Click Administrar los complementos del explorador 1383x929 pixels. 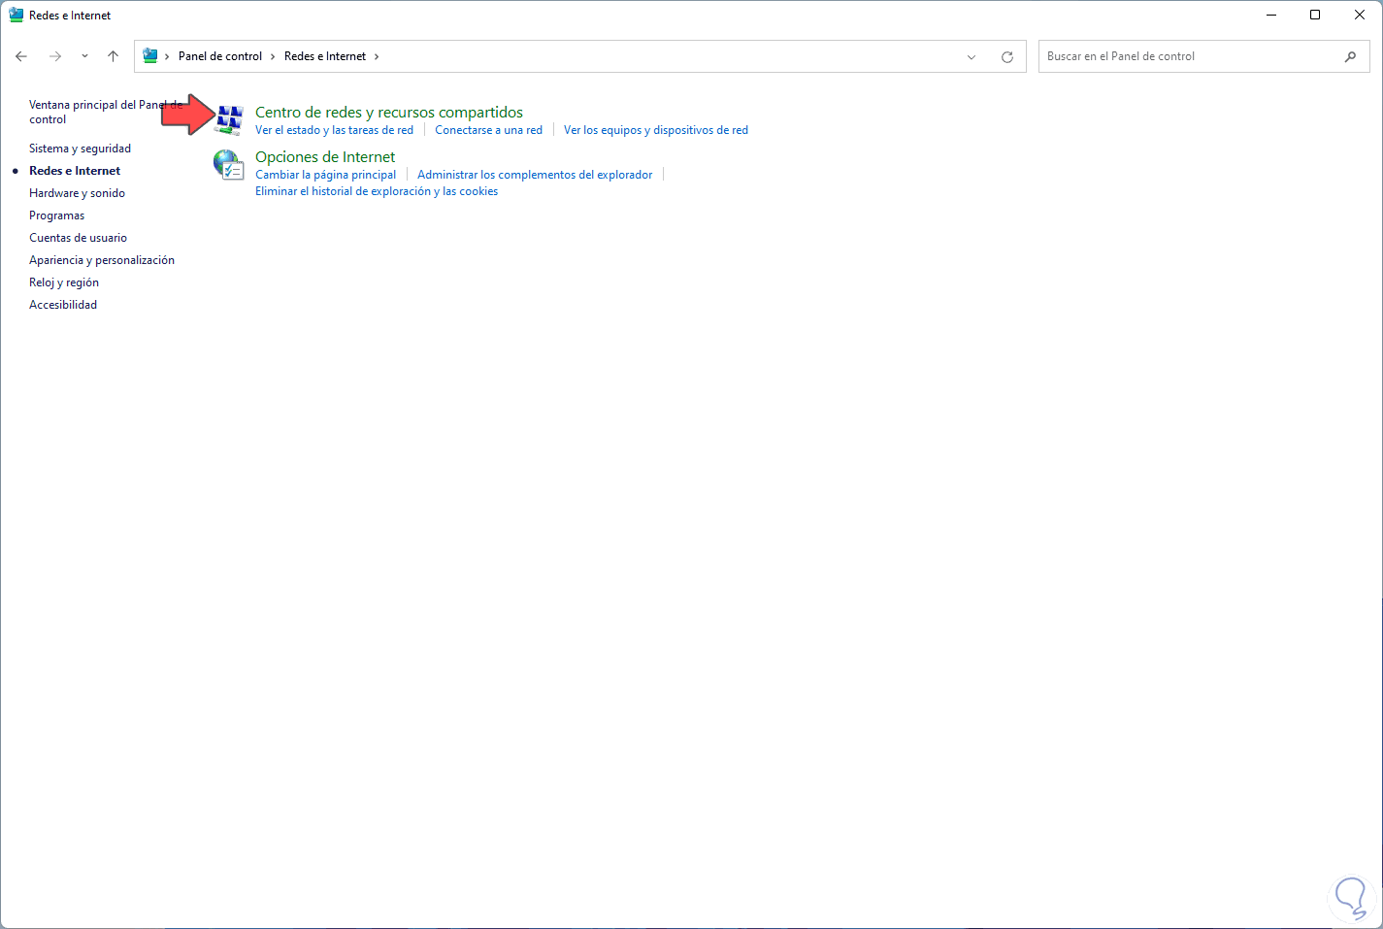535,175
